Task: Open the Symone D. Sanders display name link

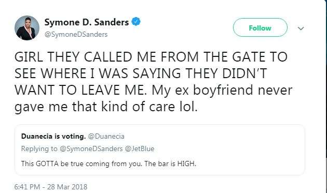Action: click(87, 22)
